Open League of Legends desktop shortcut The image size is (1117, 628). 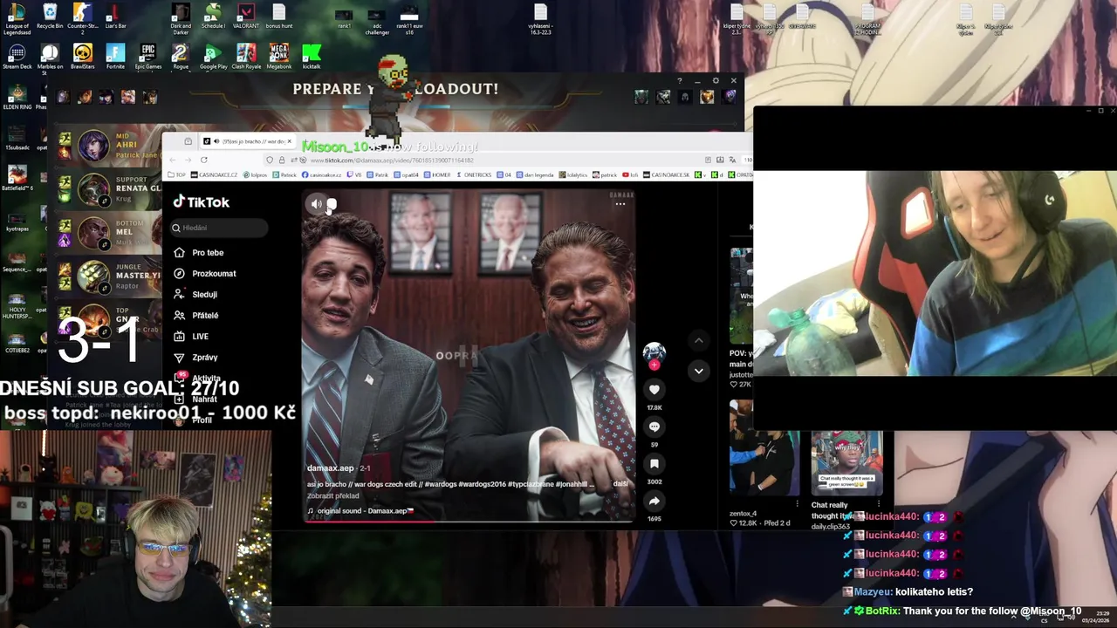point(17,18)
